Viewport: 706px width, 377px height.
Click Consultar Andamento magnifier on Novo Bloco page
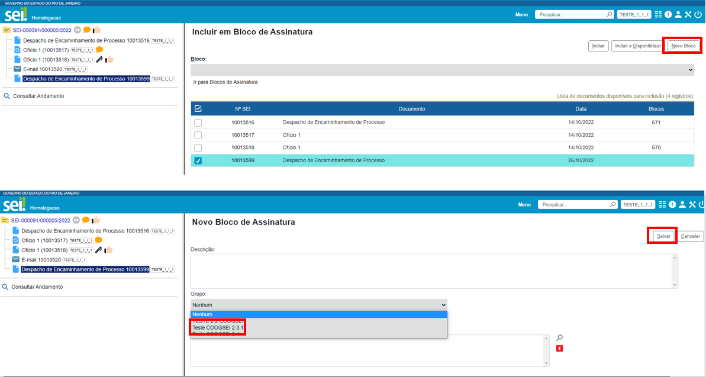[x=6, y=287]
